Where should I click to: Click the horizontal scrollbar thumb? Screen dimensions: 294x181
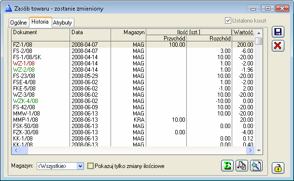click(24, 151)
